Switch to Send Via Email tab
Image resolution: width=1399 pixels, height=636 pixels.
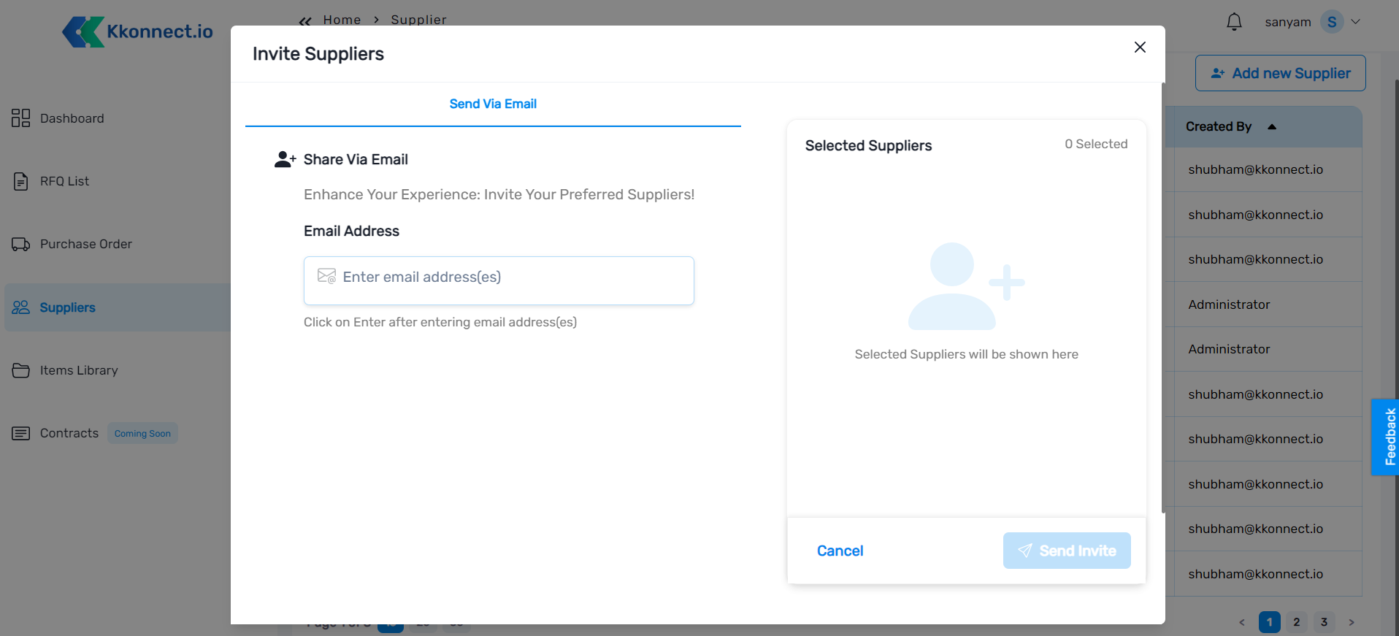[x=493, y=104]
